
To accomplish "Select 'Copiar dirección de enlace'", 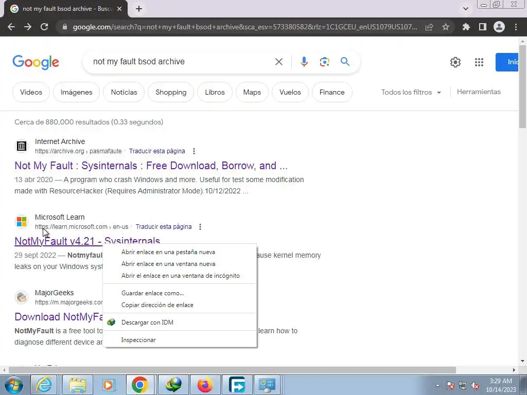I will (180, 304).
